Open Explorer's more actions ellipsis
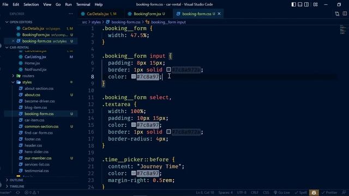This screenshot has height=196, width=349. 71,14
